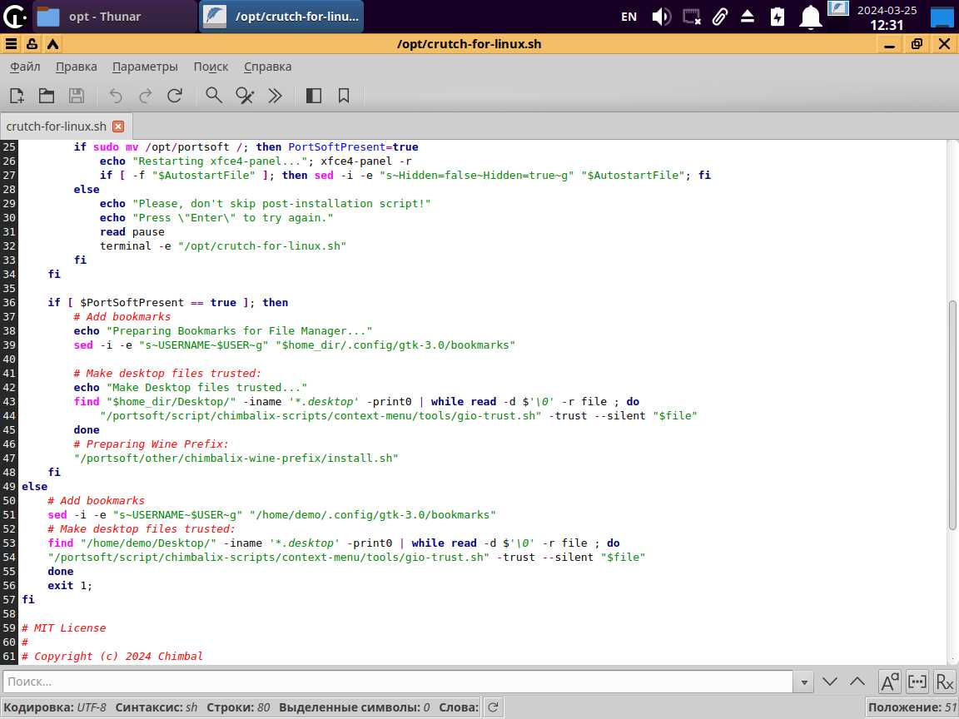The width and height of the screenshot is (959, 719).
Task: Enable regular expression search
Action: (945, 682)
